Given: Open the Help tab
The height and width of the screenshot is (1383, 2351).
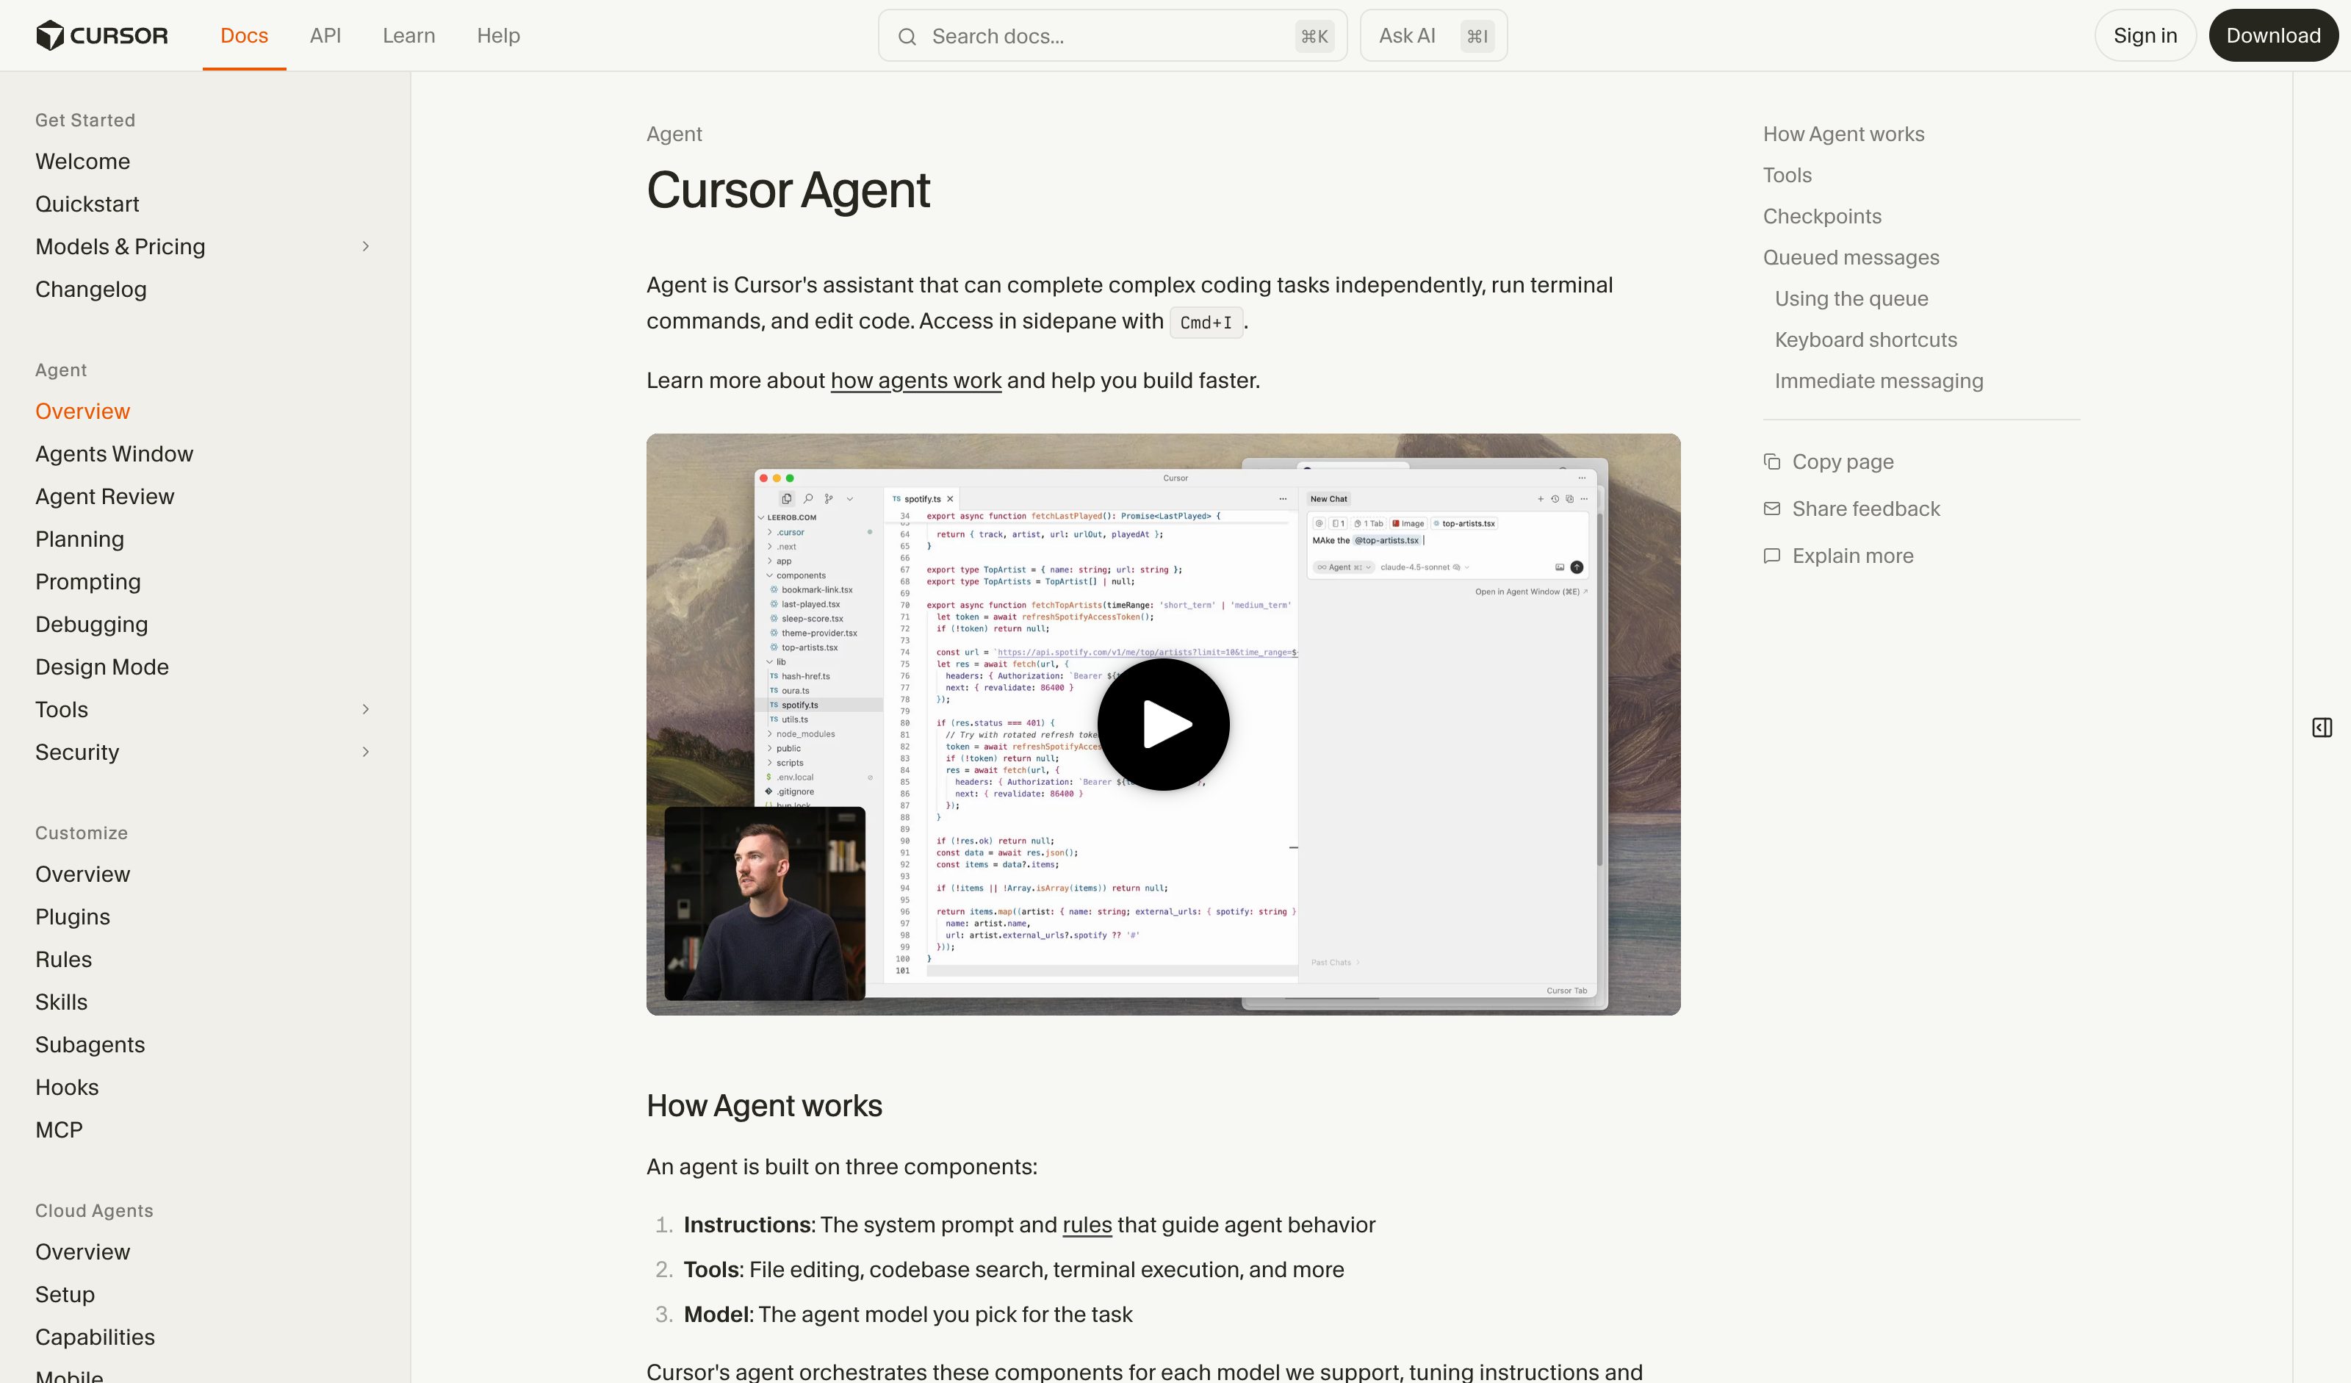Looking at the screenshot, I should click(x=498, y=35).
